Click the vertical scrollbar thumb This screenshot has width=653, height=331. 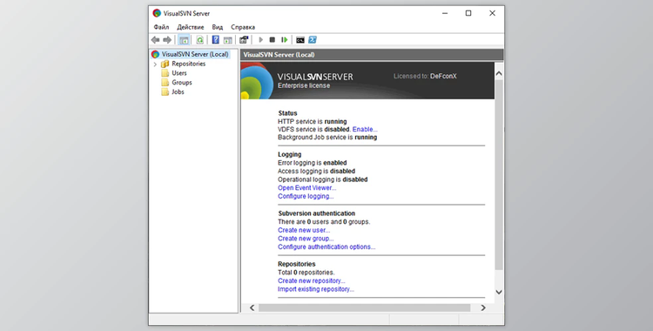click(x=499, y=175)
